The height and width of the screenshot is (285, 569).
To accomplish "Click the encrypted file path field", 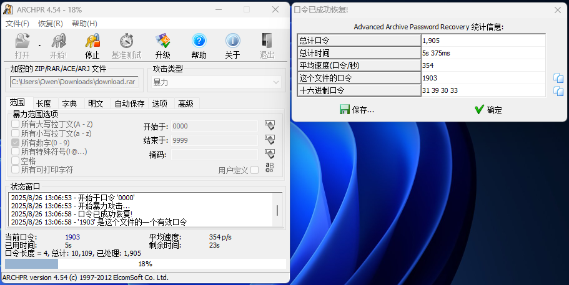I will click(74, 82).
